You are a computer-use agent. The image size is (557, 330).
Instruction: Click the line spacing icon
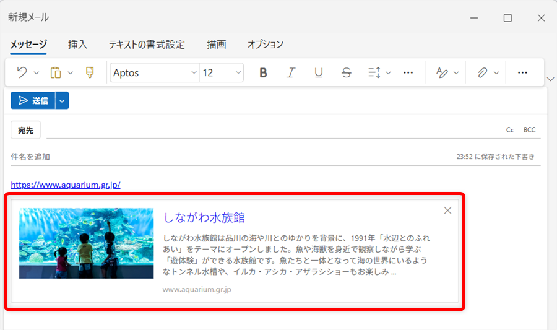pos(374,73)
